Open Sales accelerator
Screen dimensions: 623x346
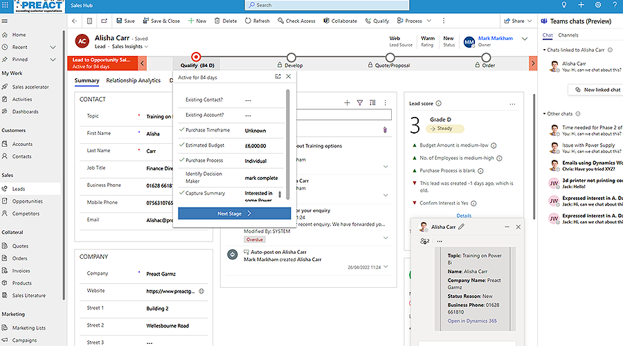[x=30, y=87]
